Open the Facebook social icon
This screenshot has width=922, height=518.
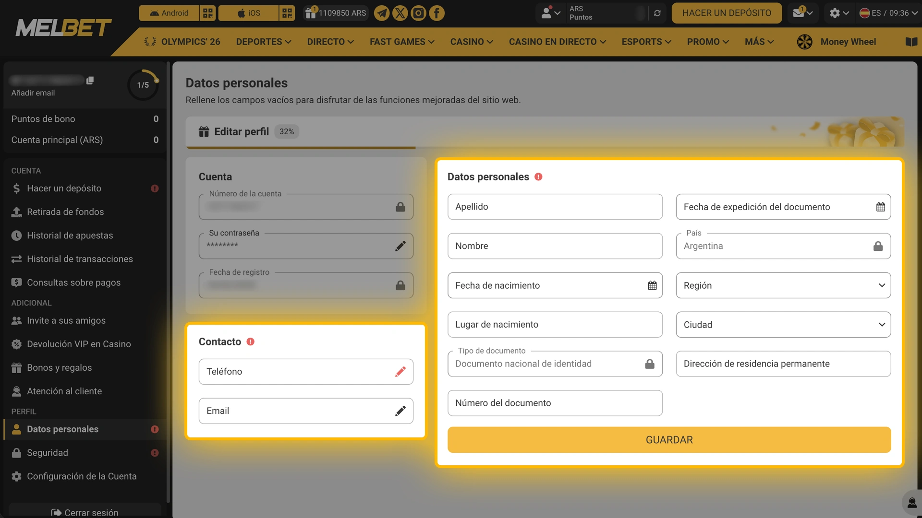(x=437, y=13)
